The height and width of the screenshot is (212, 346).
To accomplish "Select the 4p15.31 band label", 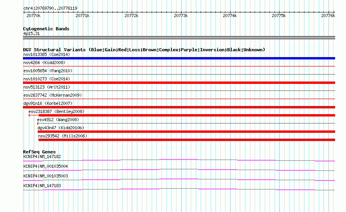I will coord(31,33).
